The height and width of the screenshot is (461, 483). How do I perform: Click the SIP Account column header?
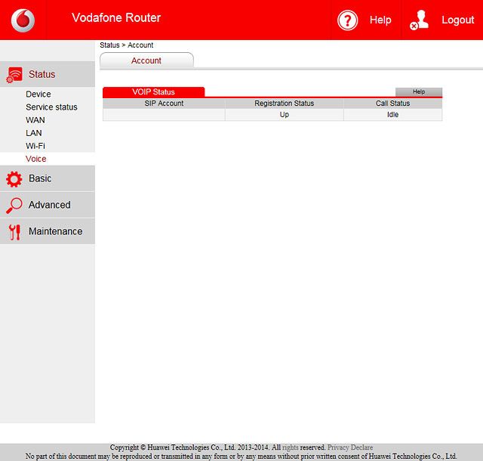pyautogui.click(x=164, y=104)
